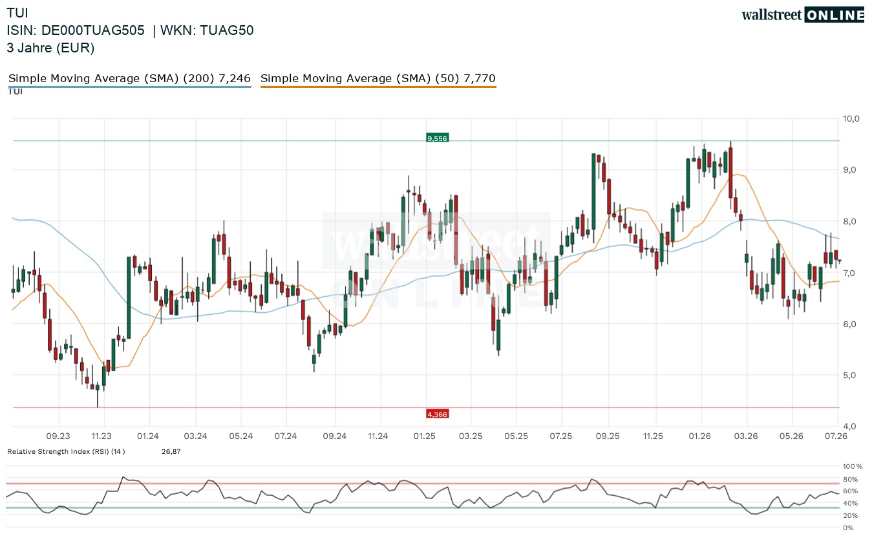This screenshot has width=872, height=545.
Task: Click the TUI chart title
Action: (x=17, y=13)
